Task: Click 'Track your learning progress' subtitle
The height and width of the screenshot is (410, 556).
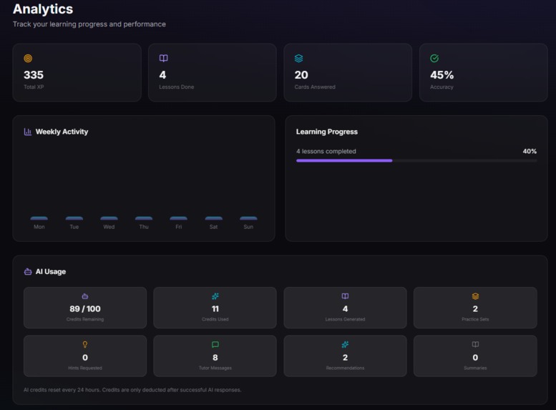Action: 89,24
